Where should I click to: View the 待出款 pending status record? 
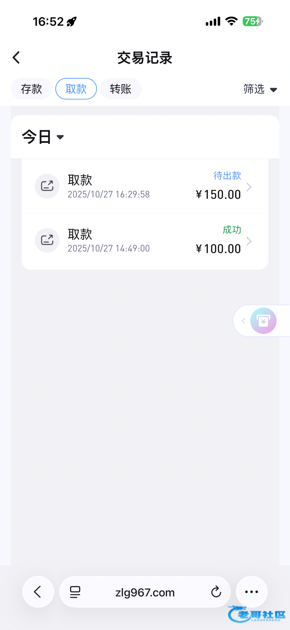[x=227, y=176]
